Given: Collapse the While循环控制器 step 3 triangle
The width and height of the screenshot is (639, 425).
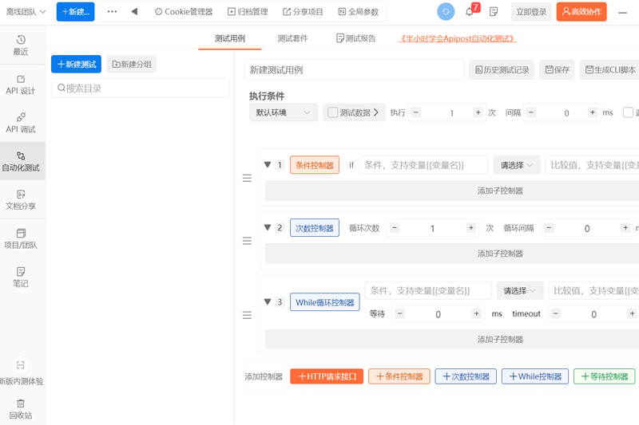Looking at the screenshot, I should (268, 302).
